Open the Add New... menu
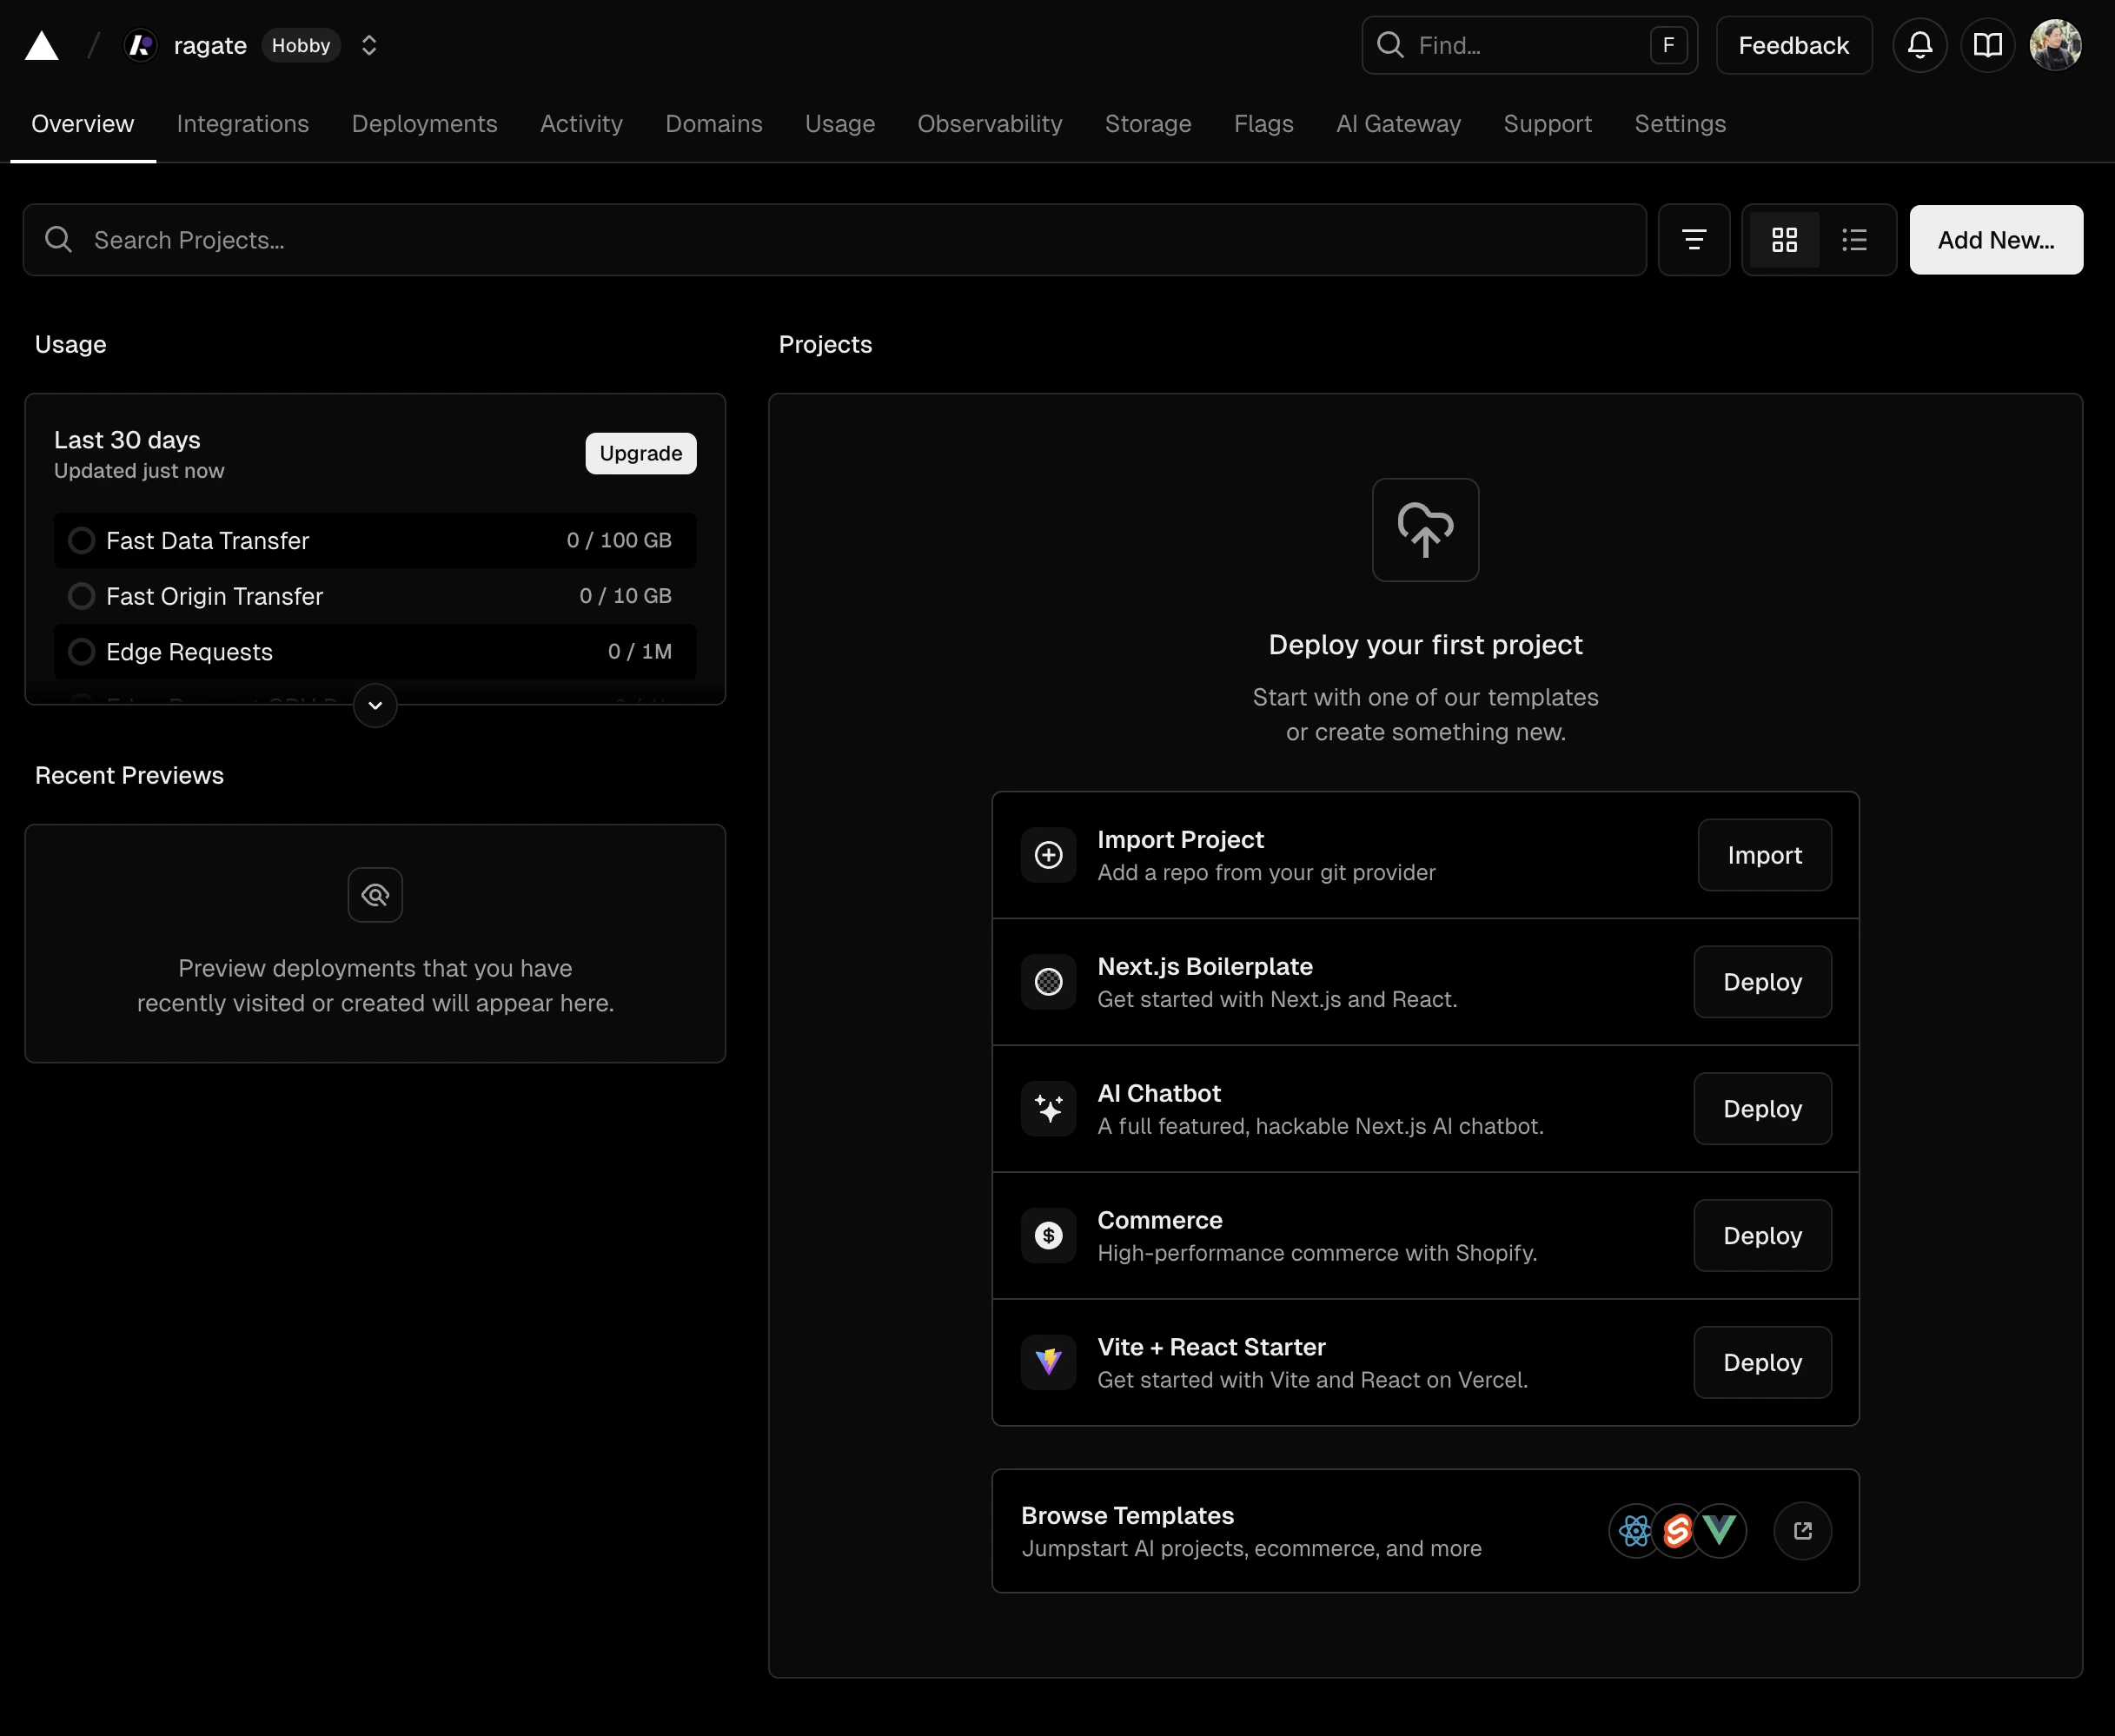The width and height of the screenshot is (2115, 1736). tap(1996, 240)
